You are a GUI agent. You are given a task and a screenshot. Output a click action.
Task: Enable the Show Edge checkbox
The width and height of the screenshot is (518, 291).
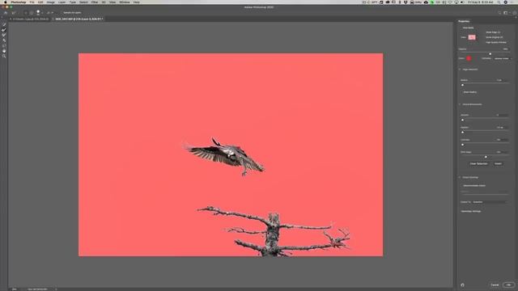pos(493,32)
